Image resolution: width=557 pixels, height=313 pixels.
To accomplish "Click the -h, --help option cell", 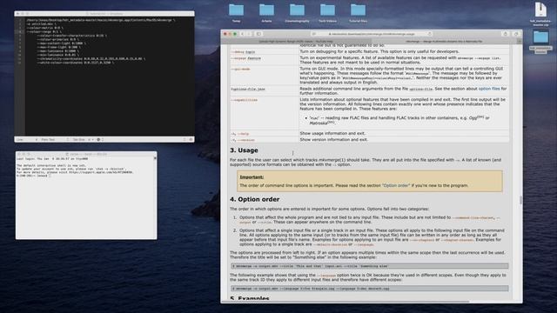I will pyautogui.click(x=265, y=133).
